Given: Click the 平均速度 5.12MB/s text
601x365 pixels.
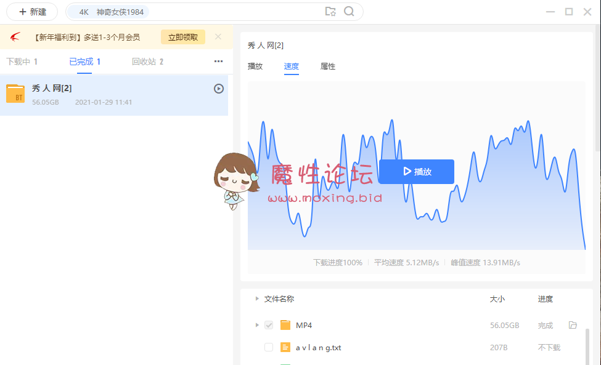Looking at the screenshot, I should pyautogui.click(x=407, y=262).
